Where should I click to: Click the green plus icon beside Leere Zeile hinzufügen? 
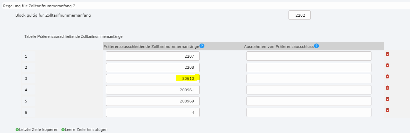[x=63, y=130]
